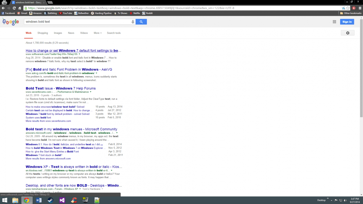Bookmark this page with the star icon

(x=348, y=8)
